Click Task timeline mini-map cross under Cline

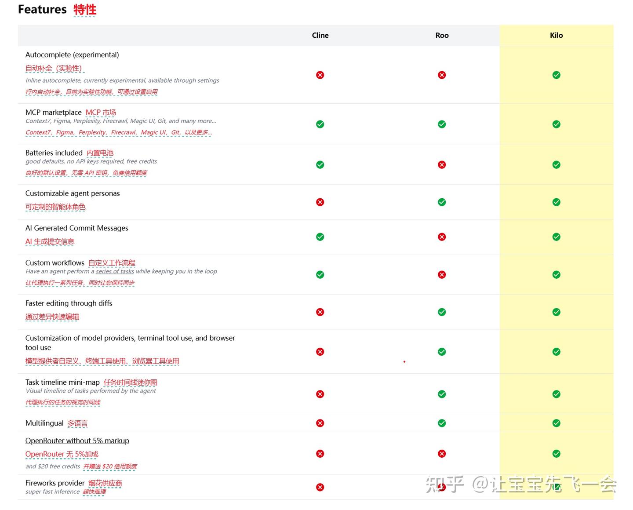[x=320, y=394]
